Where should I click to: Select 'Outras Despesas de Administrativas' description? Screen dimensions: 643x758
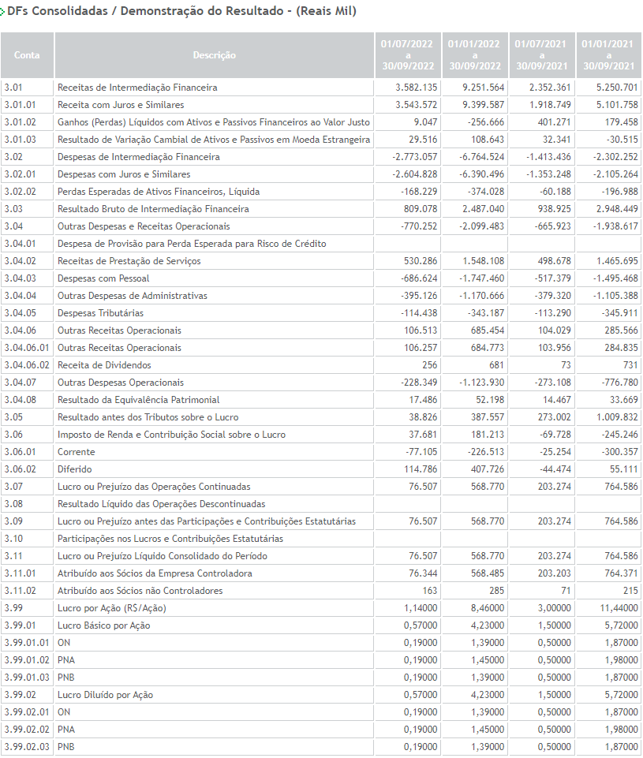pos(133,297)
